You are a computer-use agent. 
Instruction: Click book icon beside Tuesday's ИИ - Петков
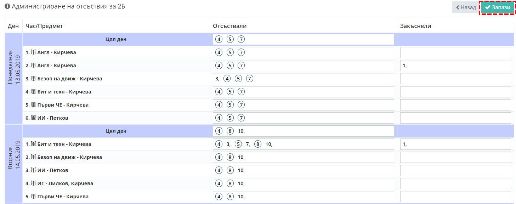click(34, 170)
